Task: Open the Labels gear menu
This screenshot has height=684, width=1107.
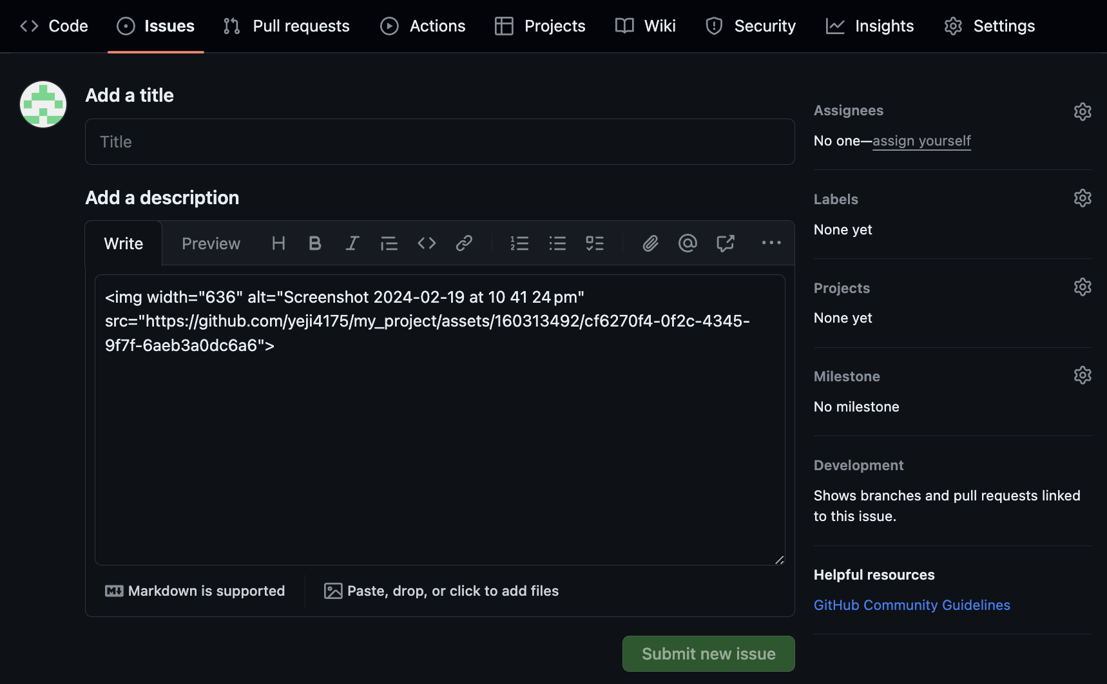Action: click(1083, 198)
